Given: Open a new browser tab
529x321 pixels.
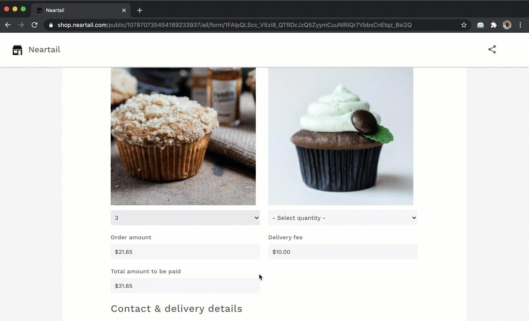Looking at the screenshot, I should click(140, 10).
